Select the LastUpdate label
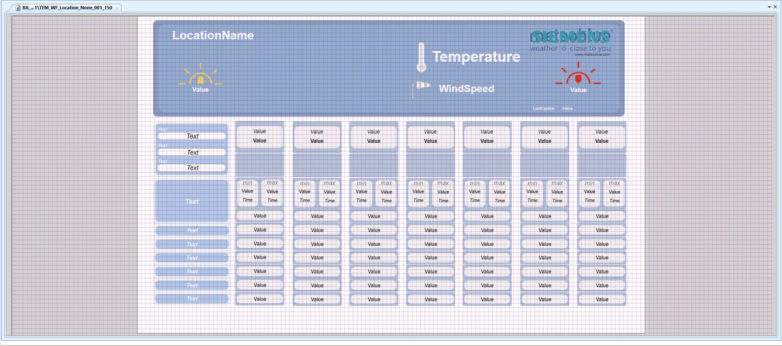 click(543, 109)
